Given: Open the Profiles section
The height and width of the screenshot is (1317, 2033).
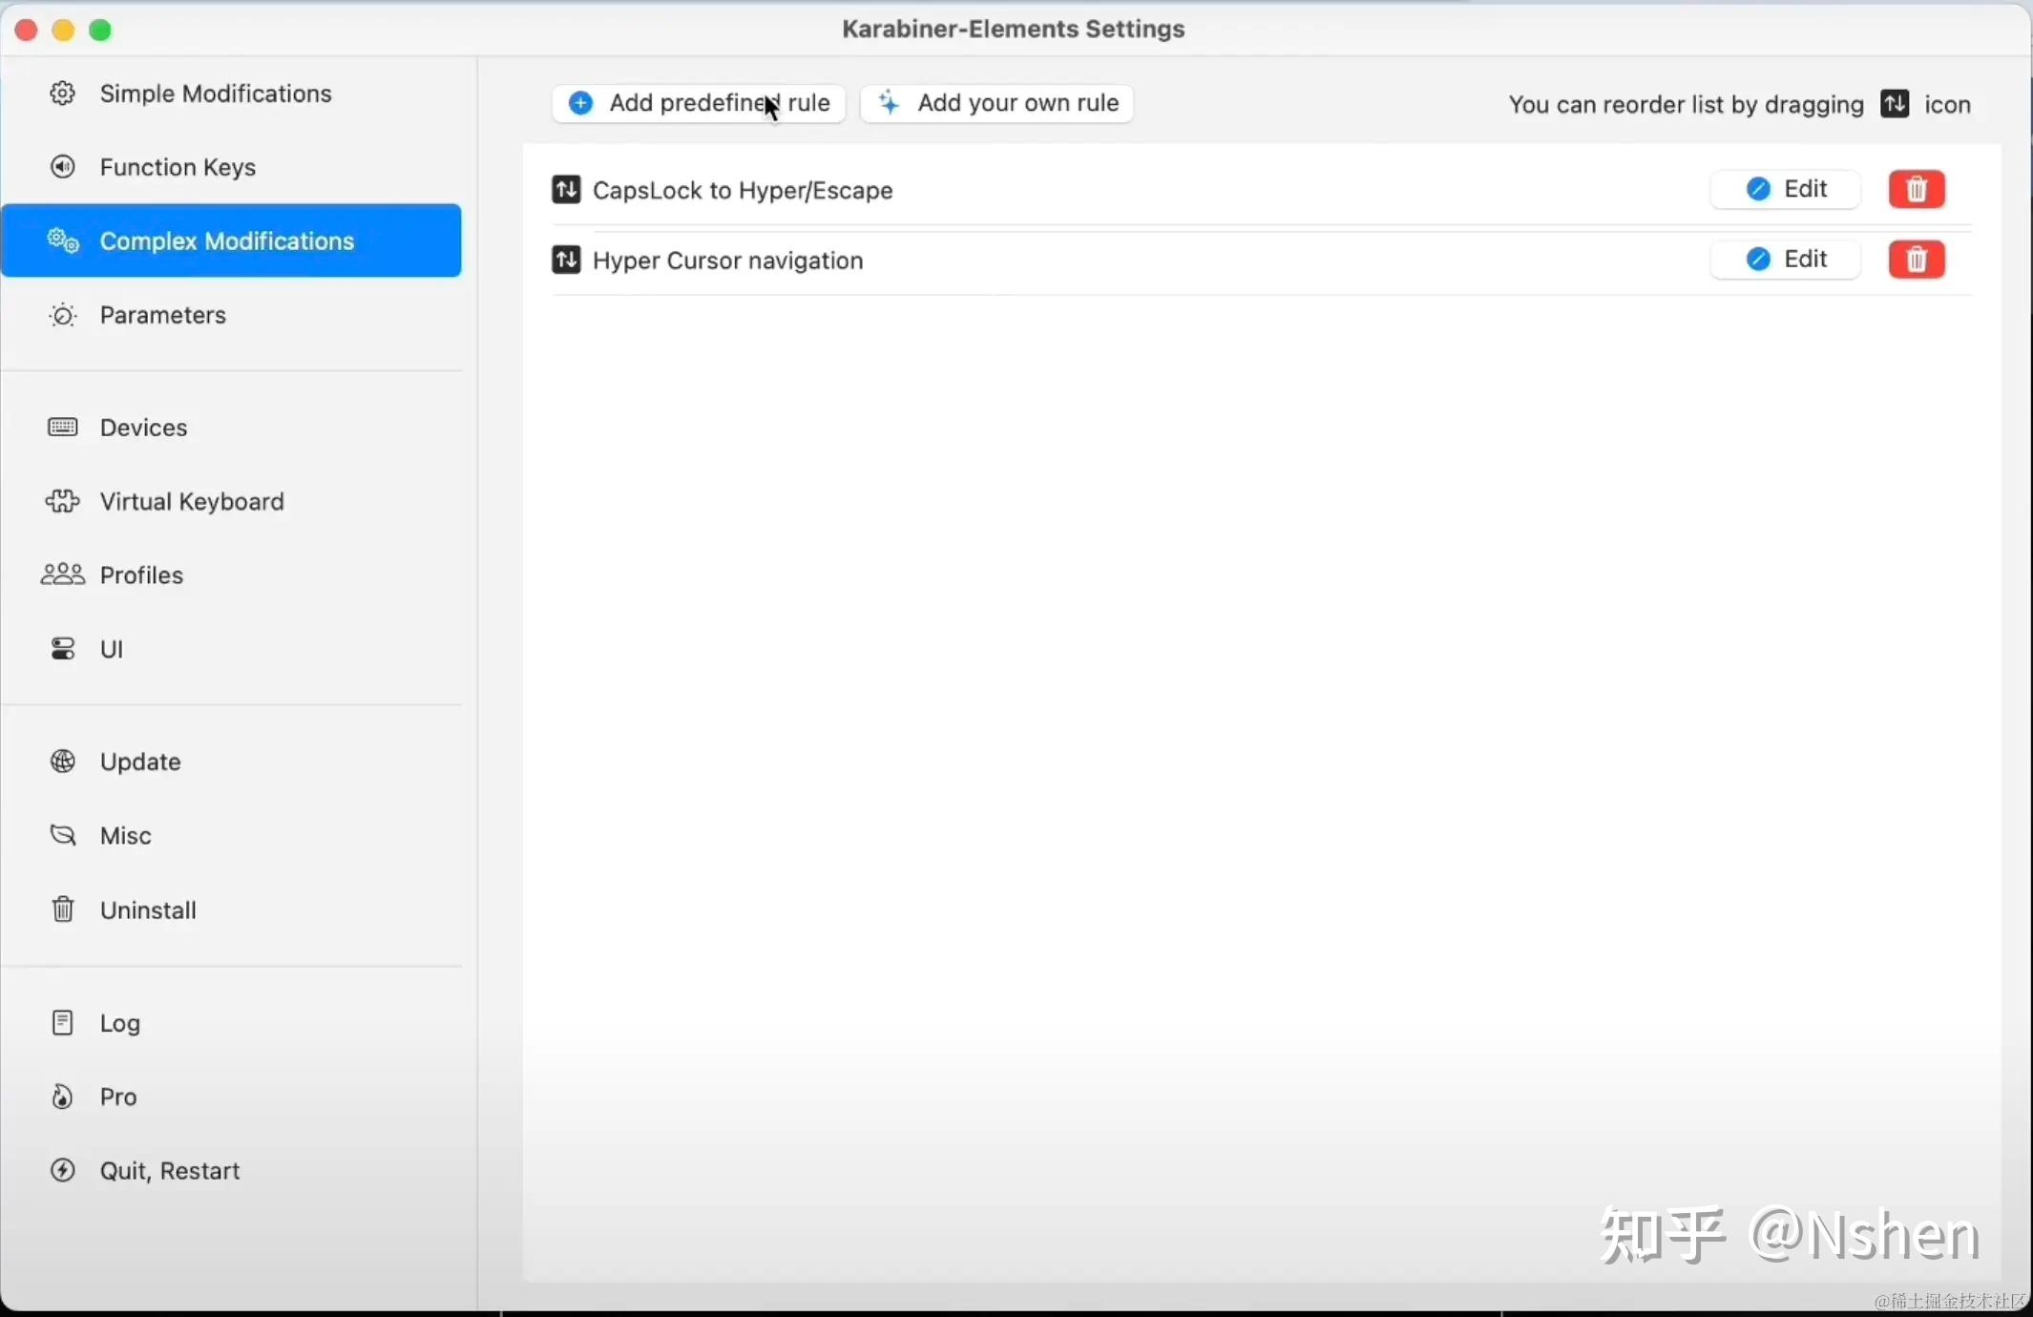Looking at the screenshot, I should pyautogui.click(x=231, y=575).
